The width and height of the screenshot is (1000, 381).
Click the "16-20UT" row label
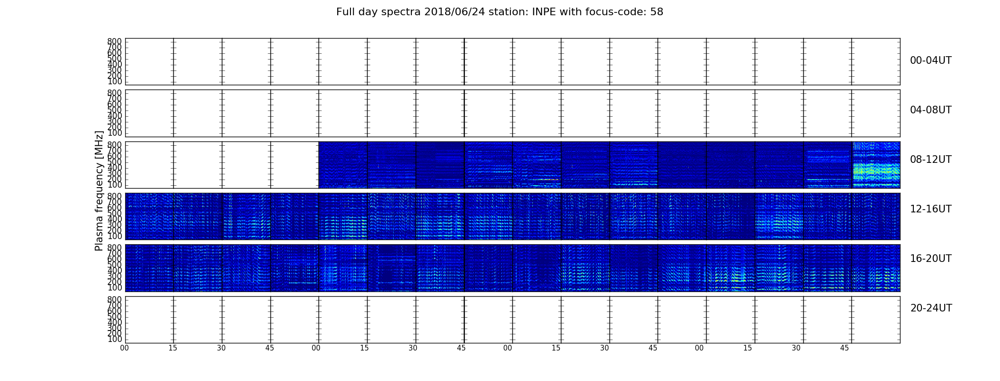(930, 259)
